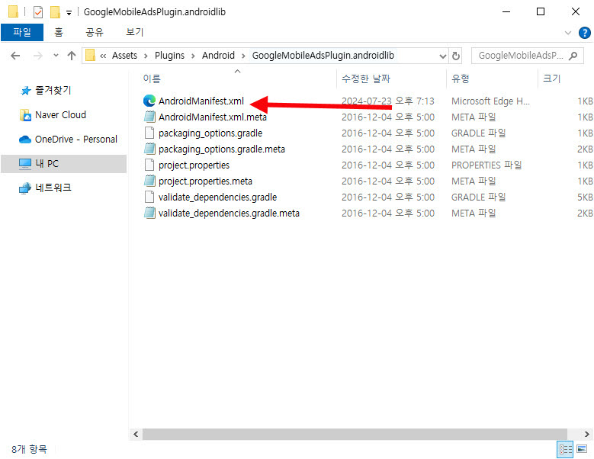Click AndroidManifest.xml.meta file icon
Image resolution: width=594 pixels, height=459 pixels.
[x=149, y=117]
